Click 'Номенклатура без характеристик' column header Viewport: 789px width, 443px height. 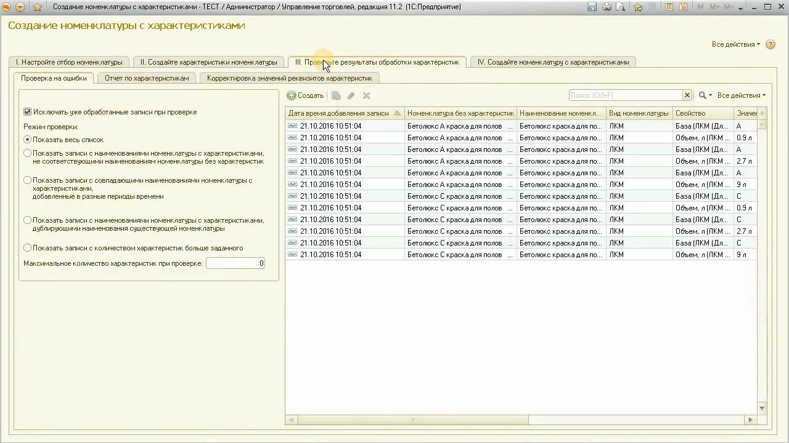460,113
